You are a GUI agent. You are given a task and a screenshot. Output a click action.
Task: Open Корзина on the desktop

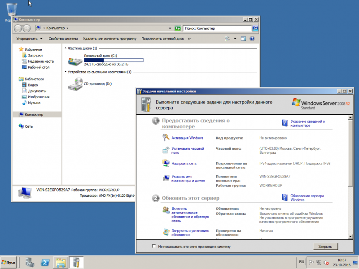(11, 12)
